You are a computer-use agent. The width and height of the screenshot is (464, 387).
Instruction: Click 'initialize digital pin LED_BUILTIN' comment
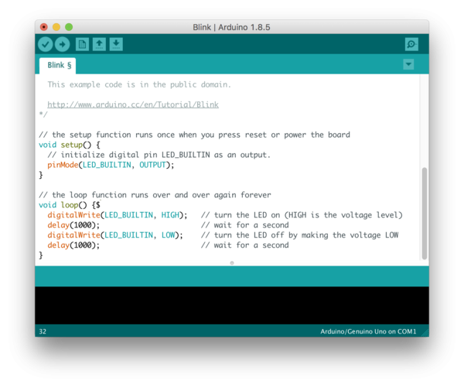pyautogui.click(x=159, y=155)
